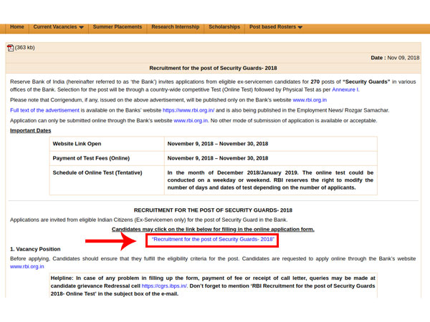The height and width of the screenshot is (322, 430).
Task: Click the Candidates may click on the link below text
Action: 213,229
